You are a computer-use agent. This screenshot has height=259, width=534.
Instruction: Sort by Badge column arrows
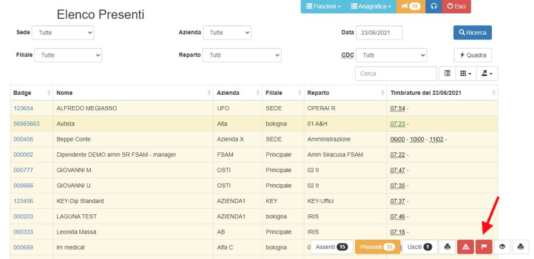click(49, 93)
